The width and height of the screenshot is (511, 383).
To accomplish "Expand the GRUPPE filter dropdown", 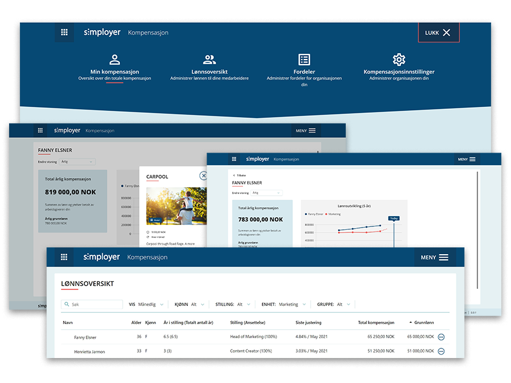I will coord(342,305).
